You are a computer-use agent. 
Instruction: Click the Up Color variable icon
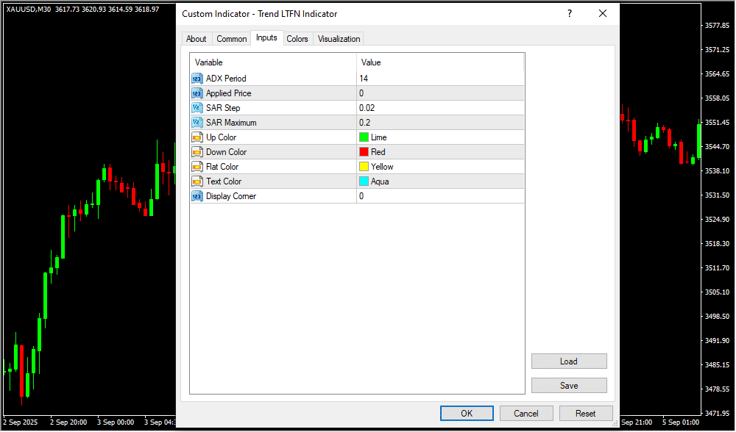[x=197, y=137]
